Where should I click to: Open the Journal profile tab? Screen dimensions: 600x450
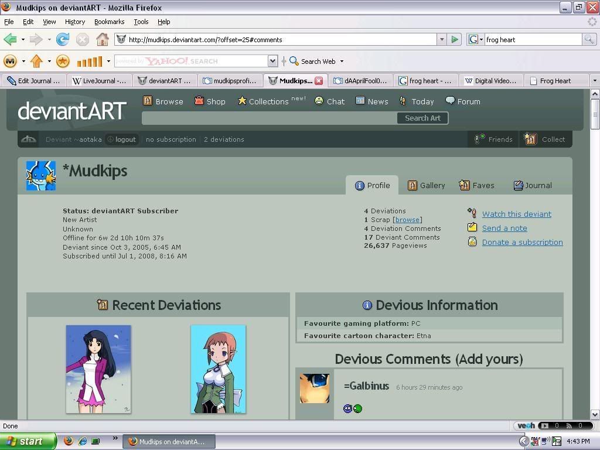(532, 186)
